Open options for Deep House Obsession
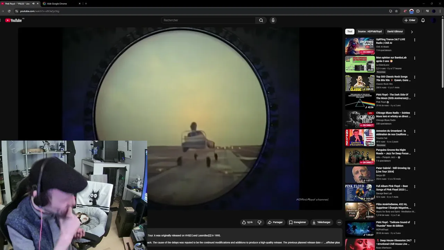 click(x=415, y=241)
